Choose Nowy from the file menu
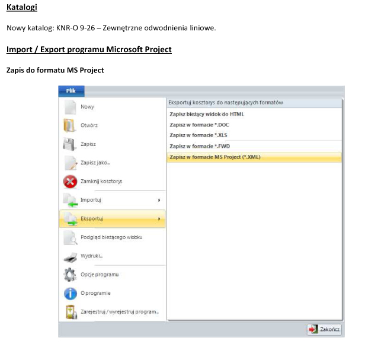365x347 pixels. coord(113,107)
